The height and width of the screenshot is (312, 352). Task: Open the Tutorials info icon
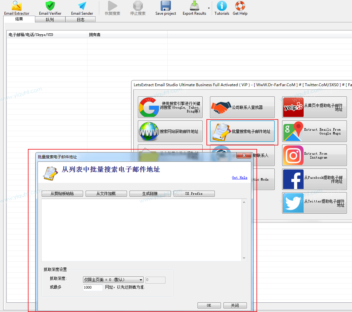click(x=222, y=6)
